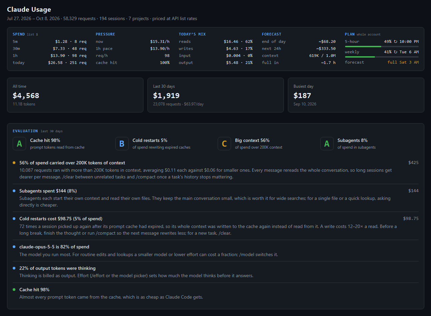Click the Subagents grade A badge
Screen dimensions: 431x316
point(327,144)
